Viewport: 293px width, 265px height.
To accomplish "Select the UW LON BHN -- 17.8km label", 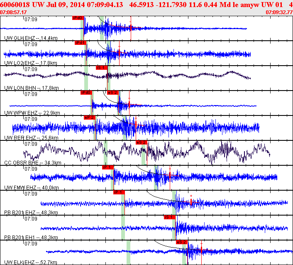I will click(32, 88).
